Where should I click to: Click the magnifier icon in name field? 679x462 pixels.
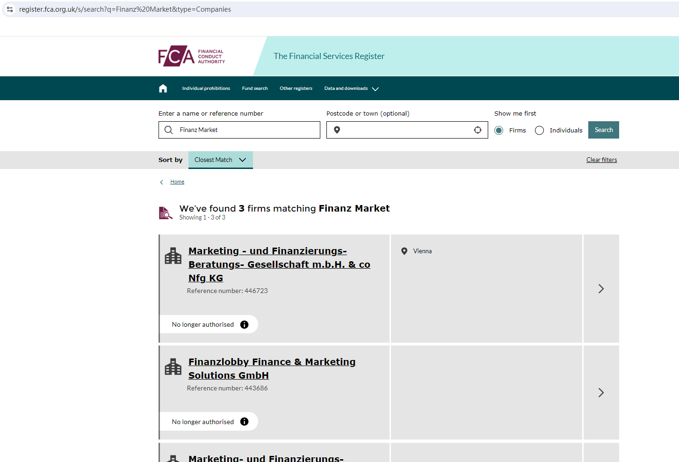coord(169,130)
